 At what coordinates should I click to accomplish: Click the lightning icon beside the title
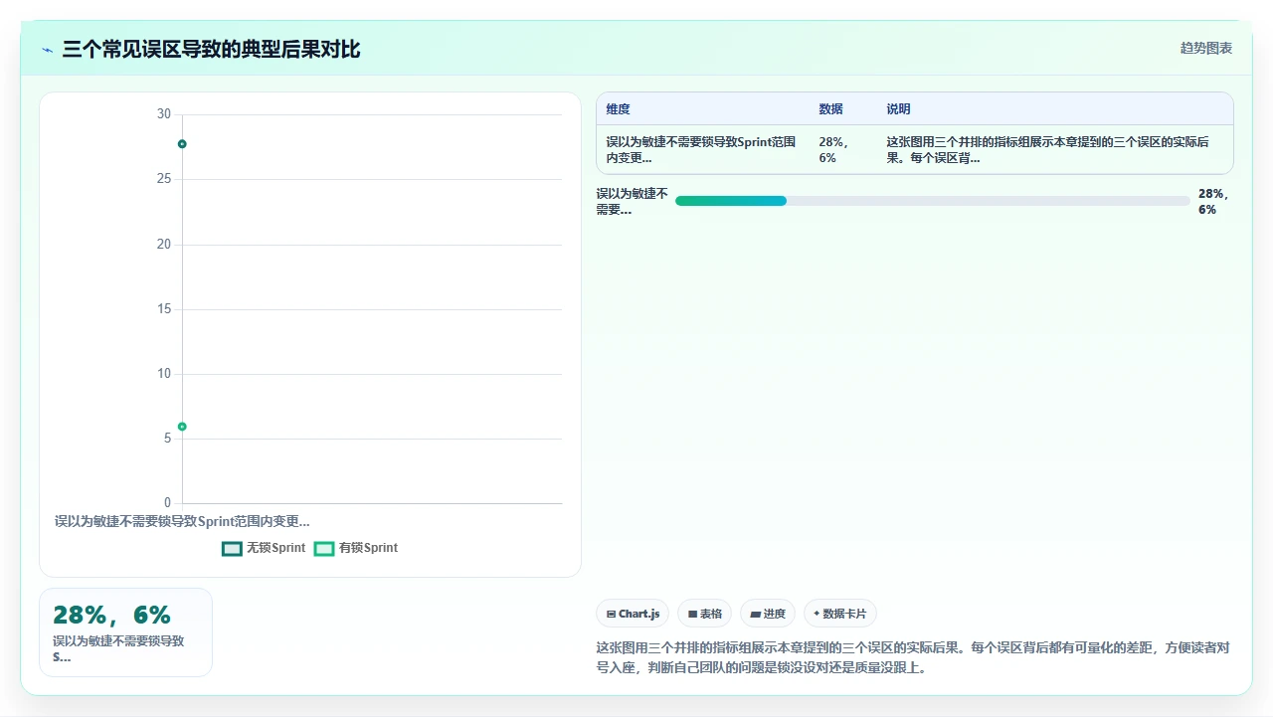[48, 50]
